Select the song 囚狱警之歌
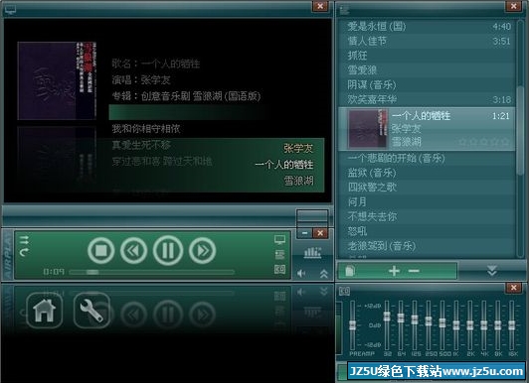 [426, 188]
